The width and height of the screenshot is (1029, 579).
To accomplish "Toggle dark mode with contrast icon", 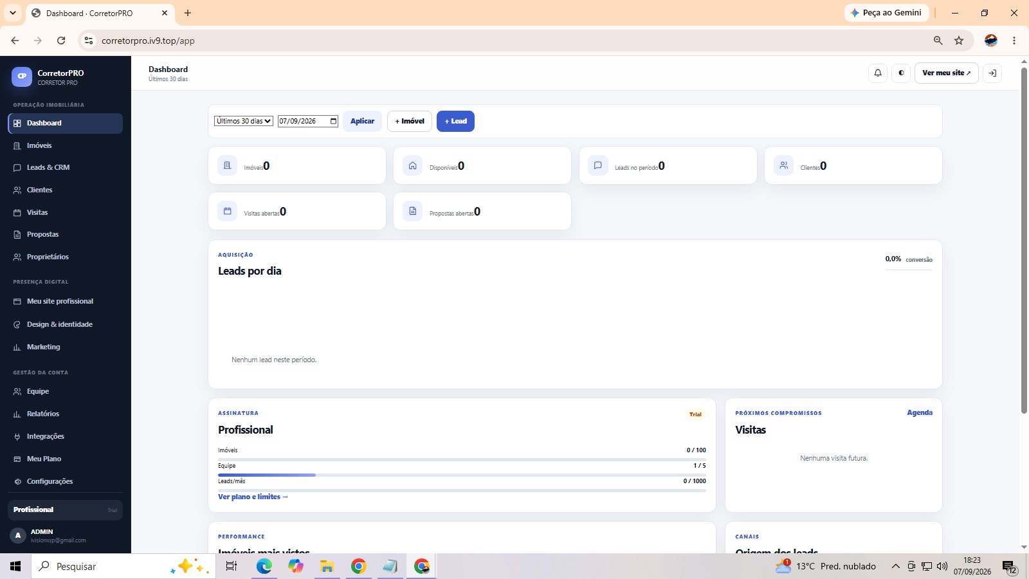I will tap(901, 73).
